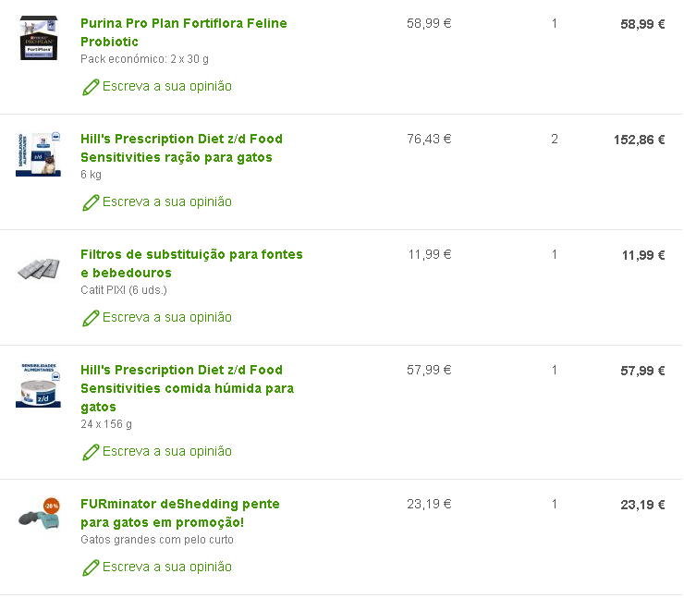
Task: Open Purina Pro Plan Fortiflora Feline Probiotic link
Action: [x=183, y=32]
